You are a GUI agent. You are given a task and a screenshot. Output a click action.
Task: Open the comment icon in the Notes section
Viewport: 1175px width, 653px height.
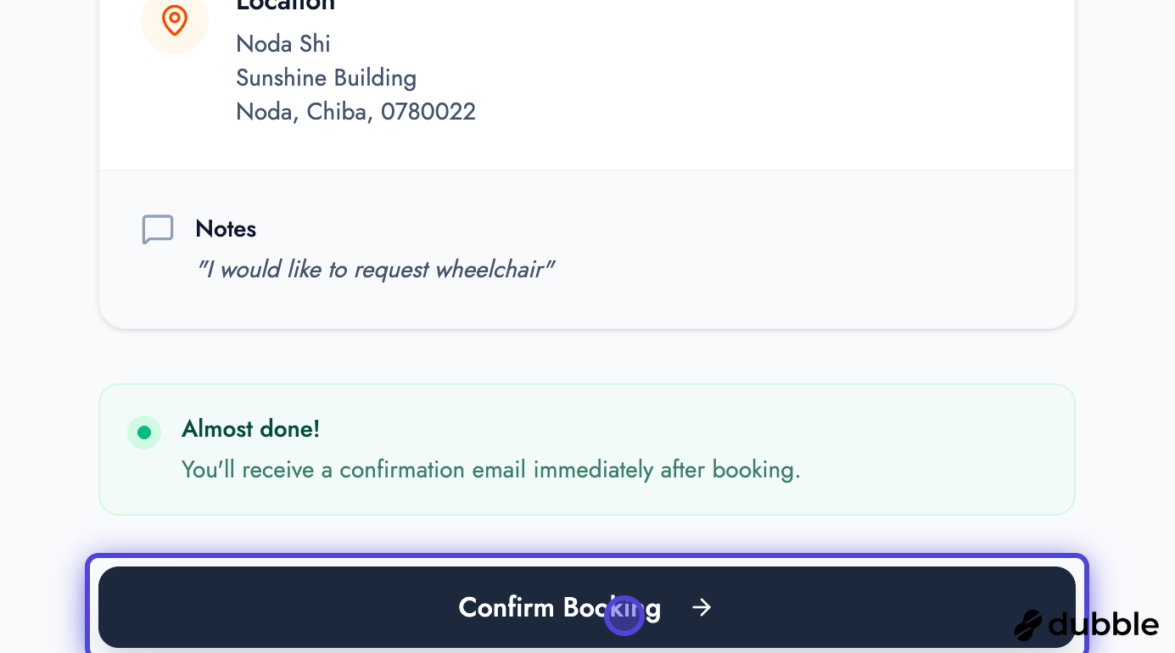pyautogui.click(x=158, y=229)
